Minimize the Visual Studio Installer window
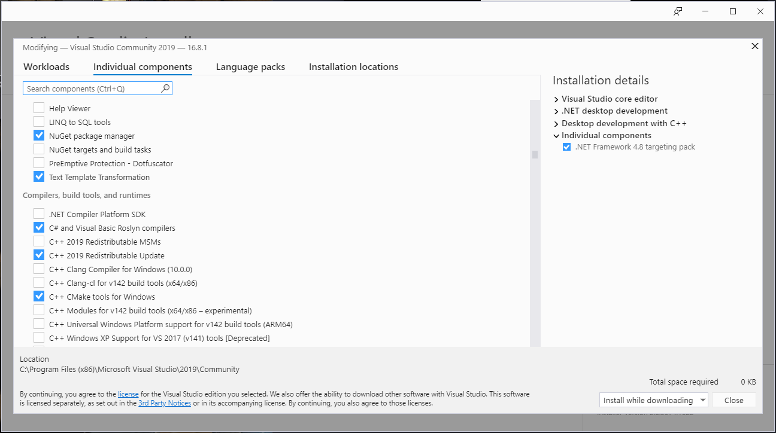 click(x=705, y=11)
